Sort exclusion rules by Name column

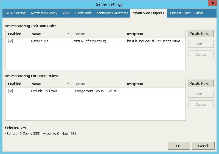pos(50,84)
